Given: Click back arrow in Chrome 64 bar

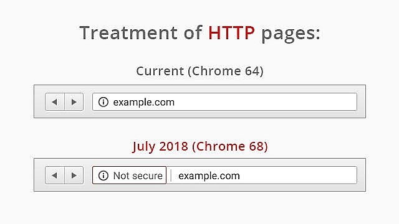Looking at the screenshot, I should 54,102.
